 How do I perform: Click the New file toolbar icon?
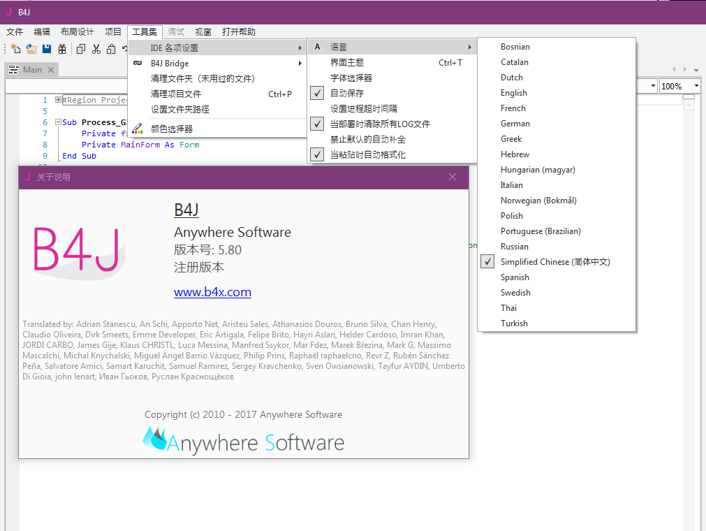point(16,49)
